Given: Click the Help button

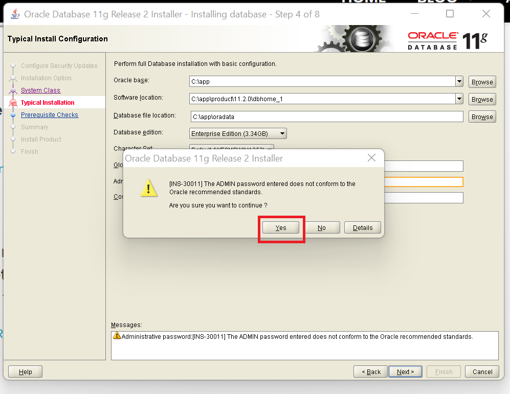Looking at the screenshot, I should (x=26, y=372).
